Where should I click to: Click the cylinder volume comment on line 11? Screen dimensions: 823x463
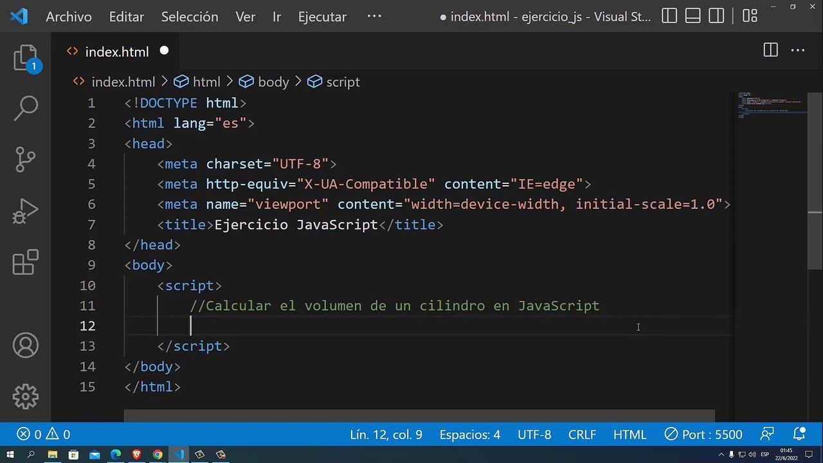pos(395,305)
